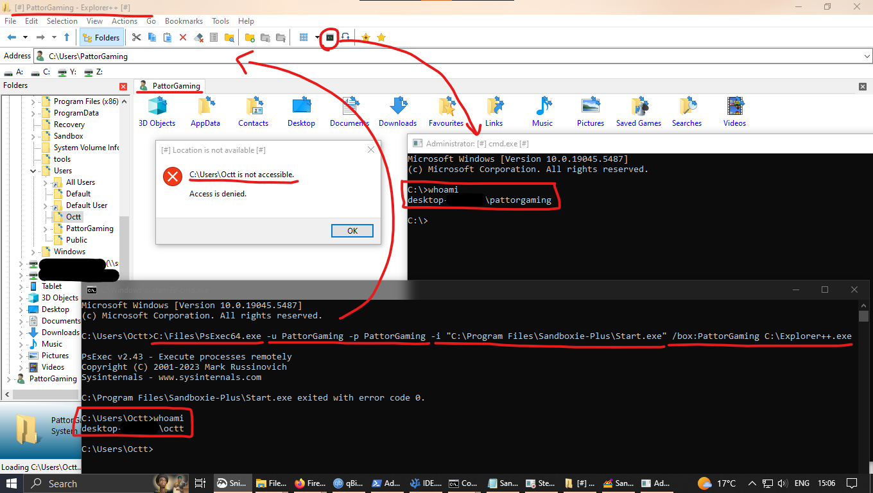Viewport: 873px width, 493px height.
Task: Open the Selection menu
Action: click(x=62, y=21)
